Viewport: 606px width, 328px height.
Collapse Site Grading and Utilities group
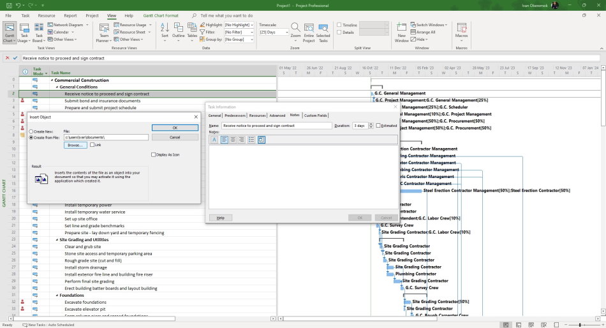tap(57, 240)
